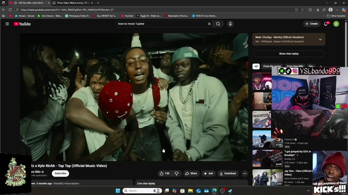Reload the current page
The width and height of the screenshot is (348, 195).
click(10, 10)
